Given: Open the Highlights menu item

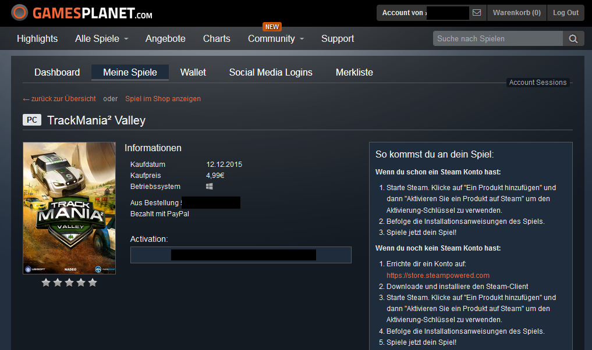Looking at the screenshot, I should [x=37, y=39].
